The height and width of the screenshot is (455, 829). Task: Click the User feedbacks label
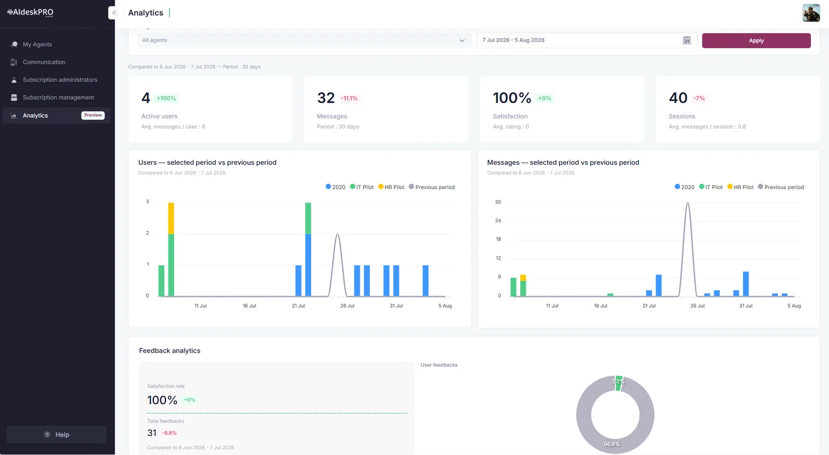coord(439,365)
